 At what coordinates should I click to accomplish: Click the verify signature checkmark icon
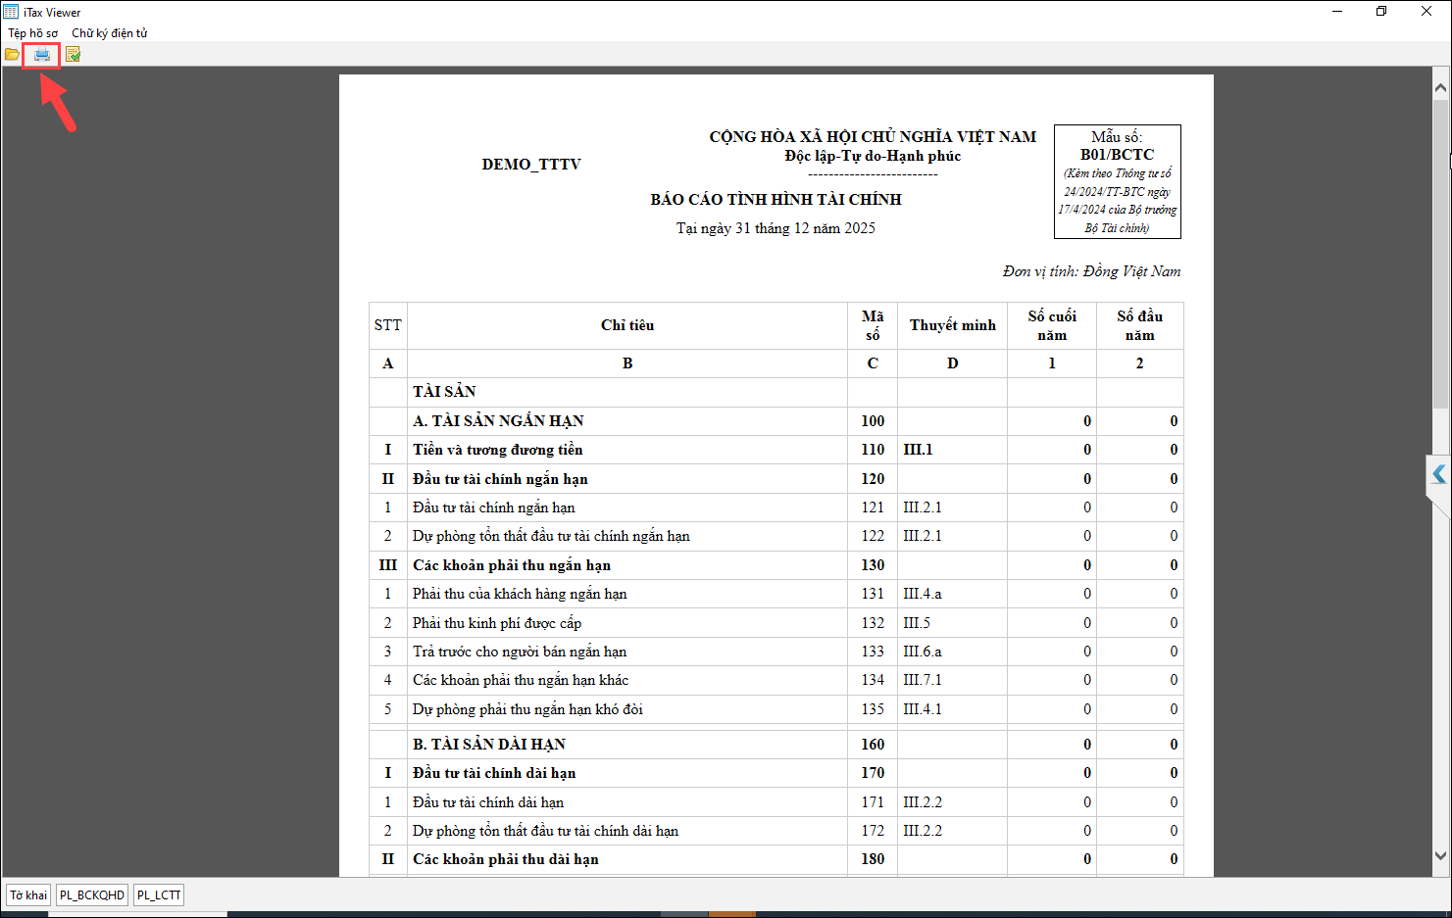tap(73, 55)
